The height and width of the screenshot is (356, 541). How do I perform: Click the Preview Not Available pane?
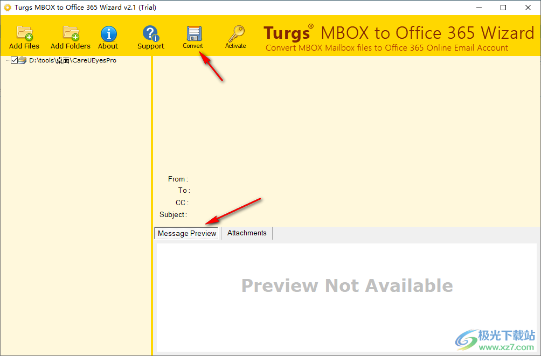[x=347, y=297]
